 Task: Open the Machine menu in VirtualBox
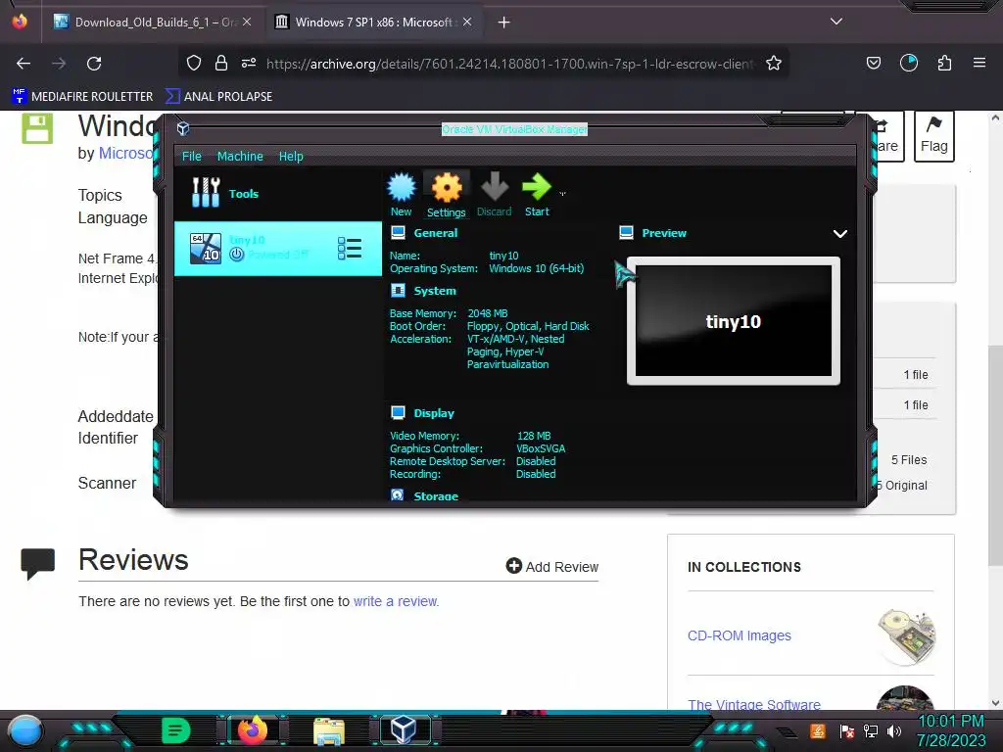240,156
